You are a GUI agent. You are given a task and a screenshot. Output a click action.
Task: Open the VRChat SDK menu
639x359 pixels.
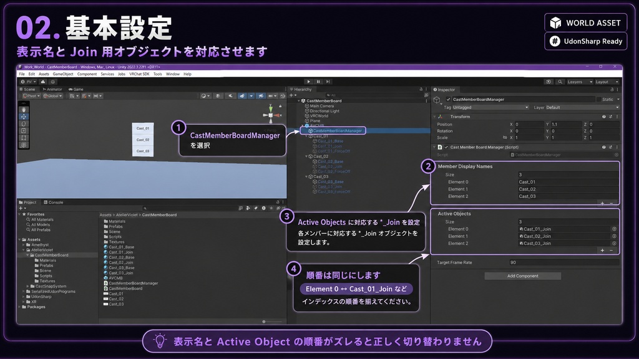pos(139,74)
